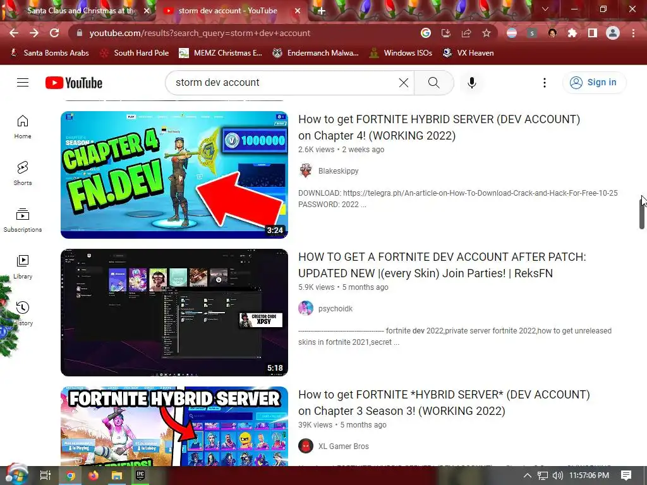Open Epic Games Launcher from taskbar
The width and height of the screenshot is (647, 485).
[140, 476]
